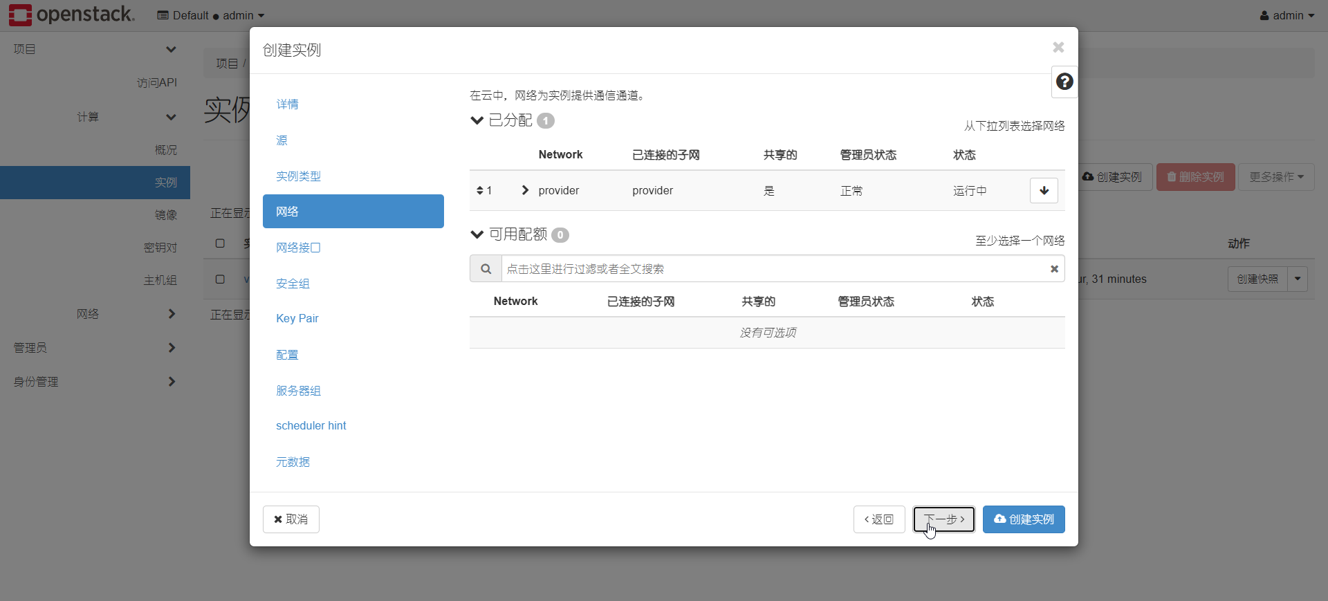Click the openstack logo
The width and height of the screenshot is (1328, 601).
(x=72, y=15)
